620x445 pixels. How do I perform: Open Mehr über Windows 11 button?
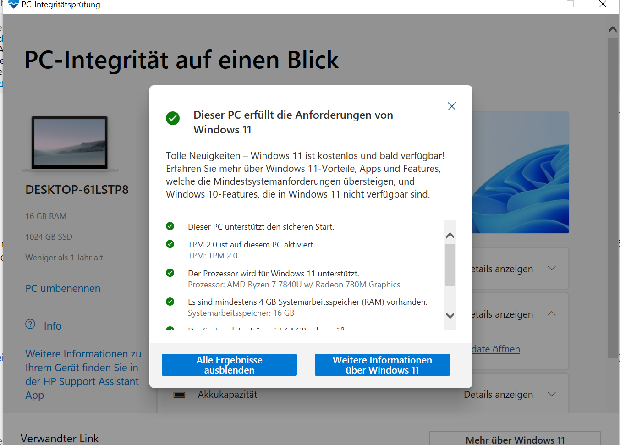pyautogui.click(x=515, y=439)
